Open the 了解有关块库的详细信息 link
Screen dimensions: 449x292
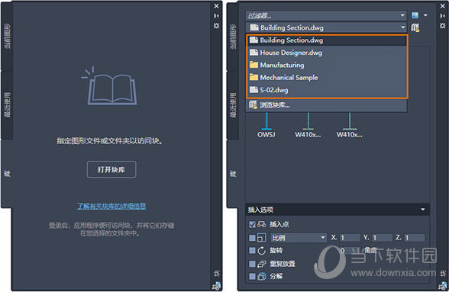click(111, 206)
